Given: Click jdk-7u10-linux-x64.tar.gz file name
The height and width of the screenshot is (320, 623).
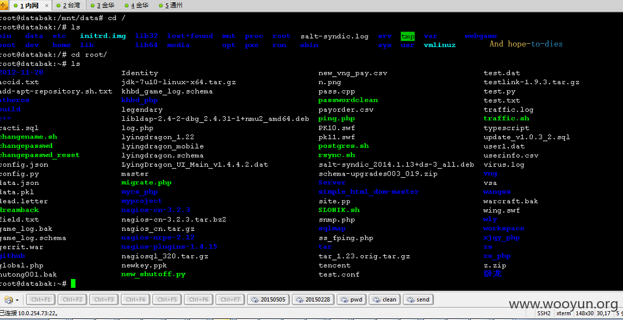Looking at the screenshot, I should (x=179, y=82).
